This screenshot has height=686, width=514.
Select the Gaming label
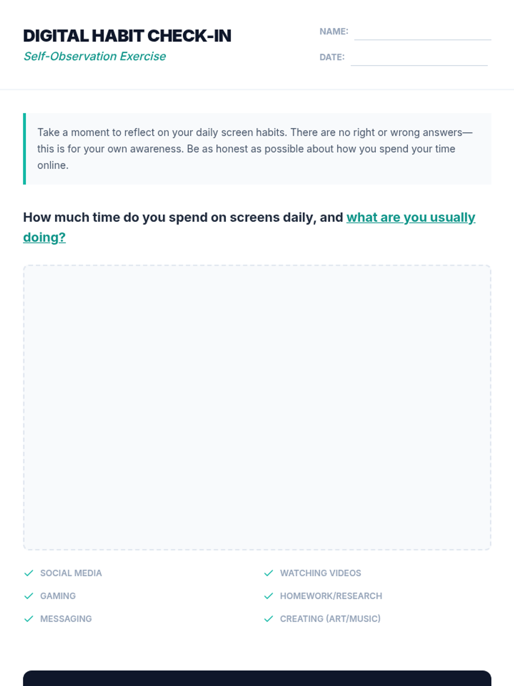coord(58,596)
